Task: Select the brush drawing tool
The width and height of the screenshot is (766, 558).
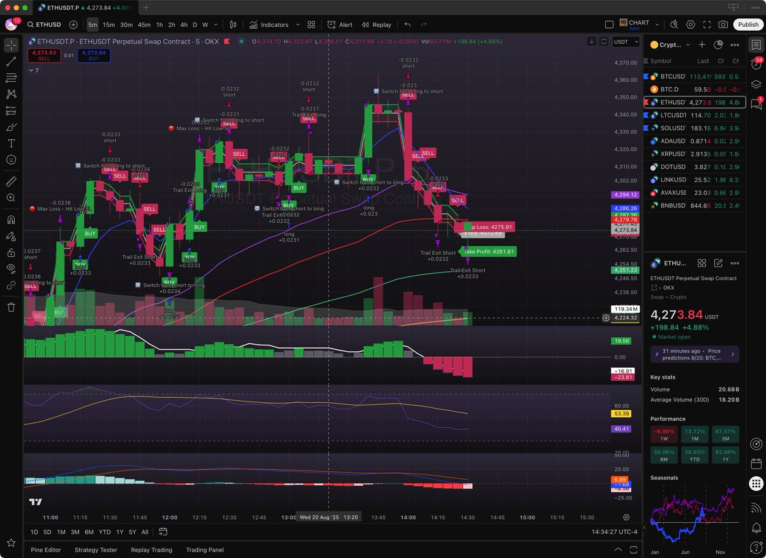Action: point(11,127)
